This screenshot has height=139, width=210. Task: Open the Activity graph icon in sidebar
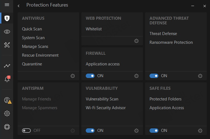click(7, 66)
